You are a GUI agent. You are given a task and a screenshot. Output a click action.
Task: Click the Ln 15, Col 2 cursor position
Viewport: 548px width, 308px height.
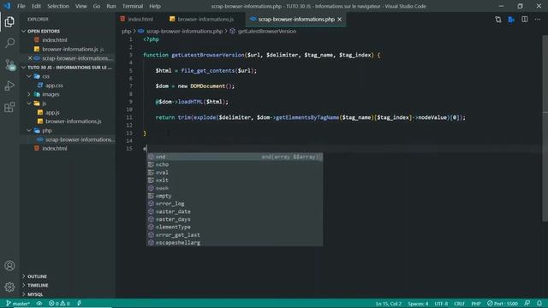pos(388,304)
